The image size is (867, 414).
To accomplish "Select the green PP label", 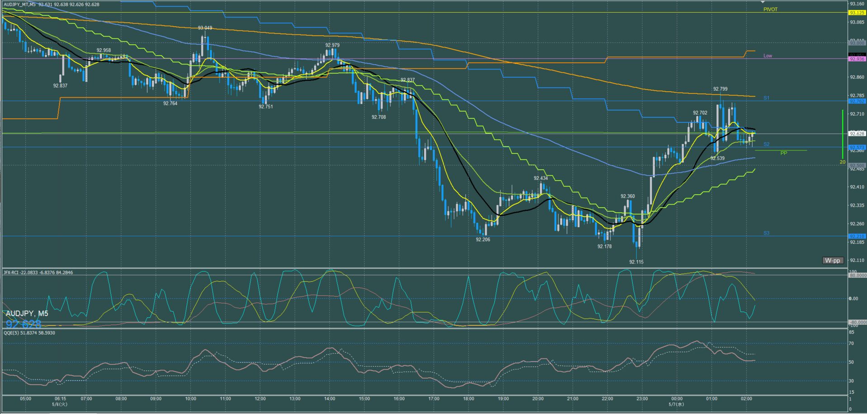I will click(x=784, y=154).
